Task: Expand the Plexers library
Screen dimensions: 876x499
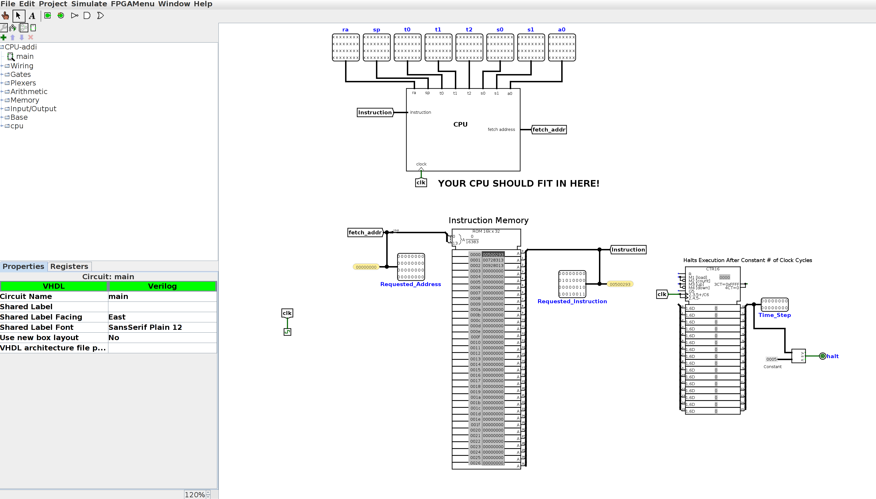Action: [x=2, y=83]
